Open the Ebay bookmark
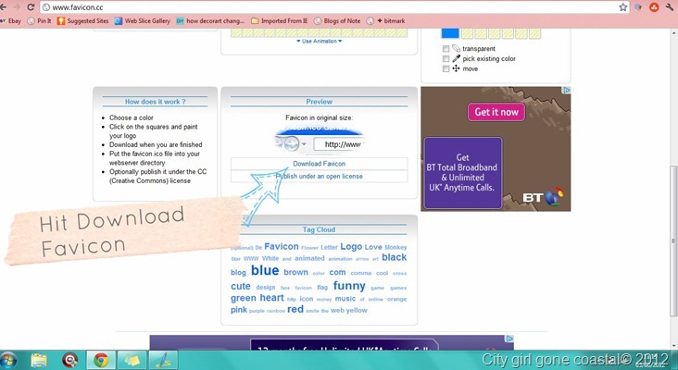678x370 pixels. click(11, 20)
